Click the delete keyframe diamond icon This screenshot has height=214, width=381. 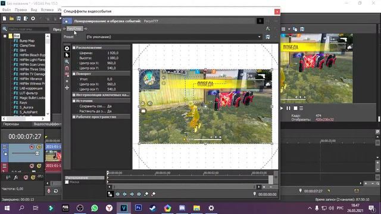click(154, 194)
